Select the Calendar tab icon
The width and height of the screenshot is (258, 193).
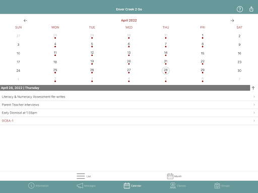(x=127, y=185)
